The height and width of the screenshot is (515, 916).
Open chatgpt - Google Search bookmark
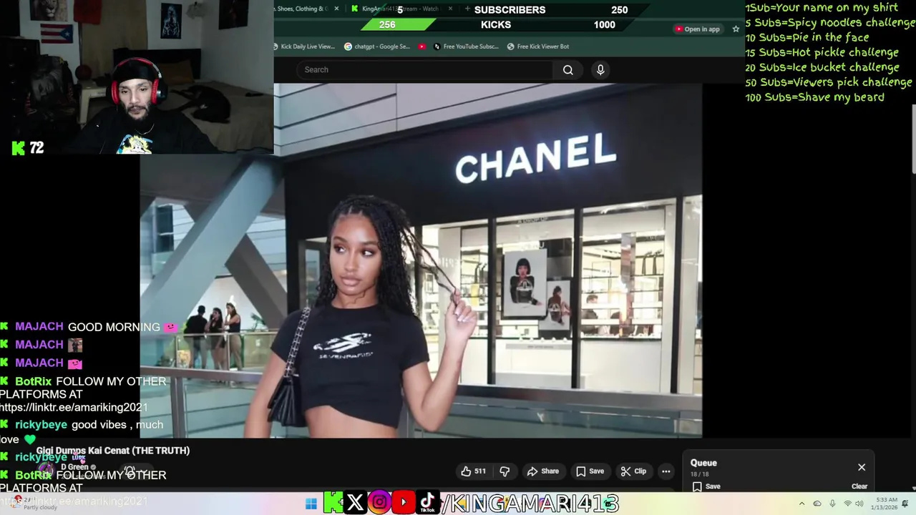coord(377,46)
